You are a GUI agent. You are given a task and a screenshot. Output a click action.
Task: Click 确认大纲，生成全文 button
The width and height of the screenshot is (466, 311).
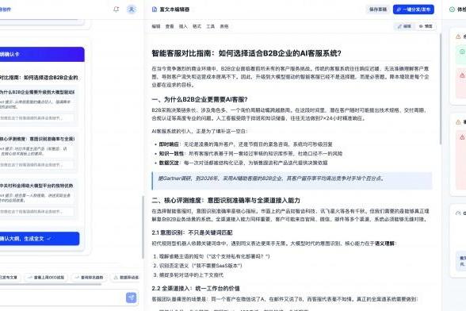click(x=40, y=239)
